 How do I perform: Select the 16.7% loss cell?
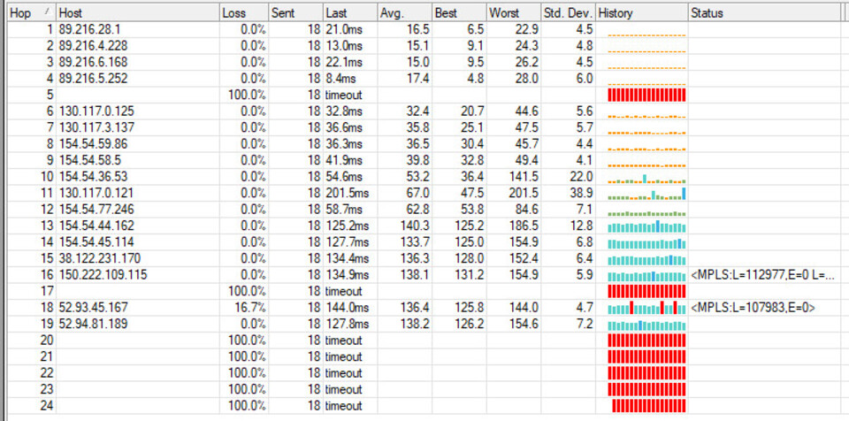tap(251, 307)
